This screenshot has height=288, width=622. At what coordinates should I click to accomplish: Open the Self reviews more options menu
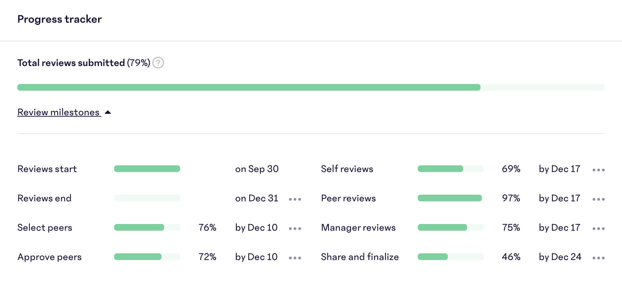[x=599, y=170]
